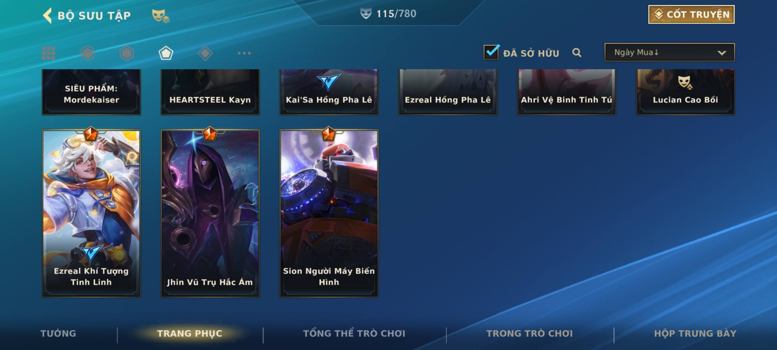Select the diamond rarity filter icon
The image size is (777, 350).
coord(205,53)
